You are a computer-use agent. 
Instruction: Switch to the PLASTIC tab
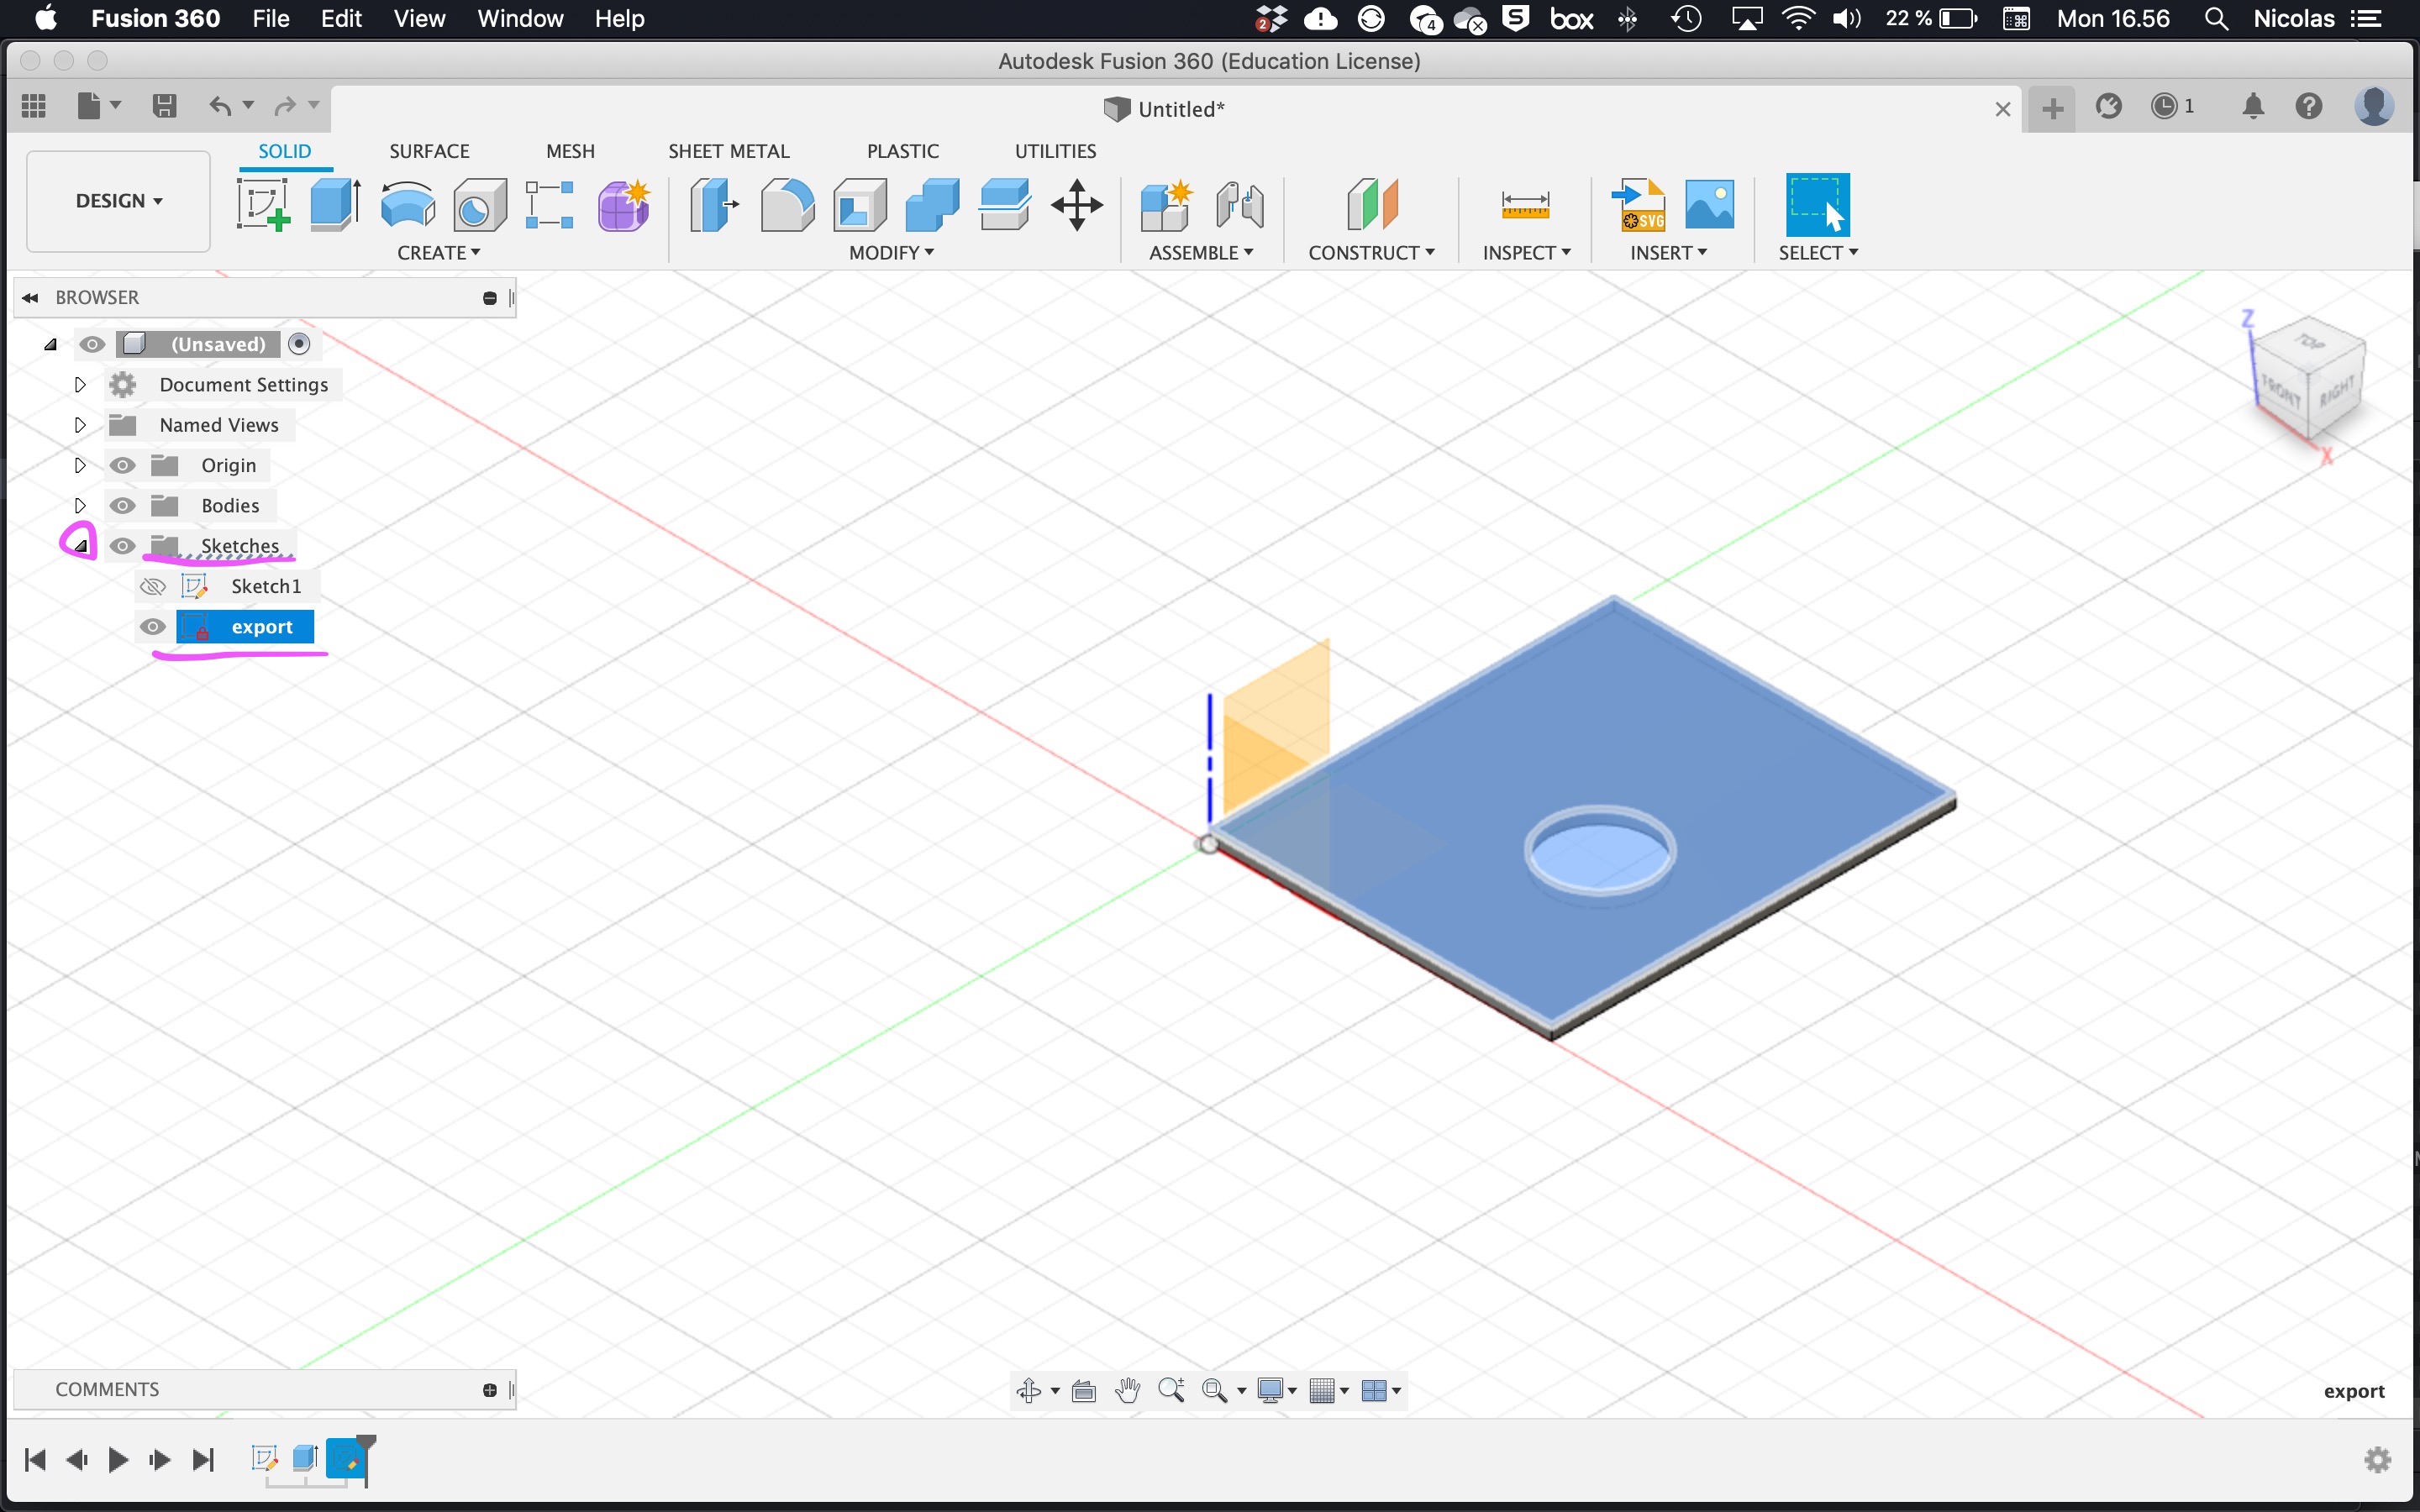[x=903, y=151]
